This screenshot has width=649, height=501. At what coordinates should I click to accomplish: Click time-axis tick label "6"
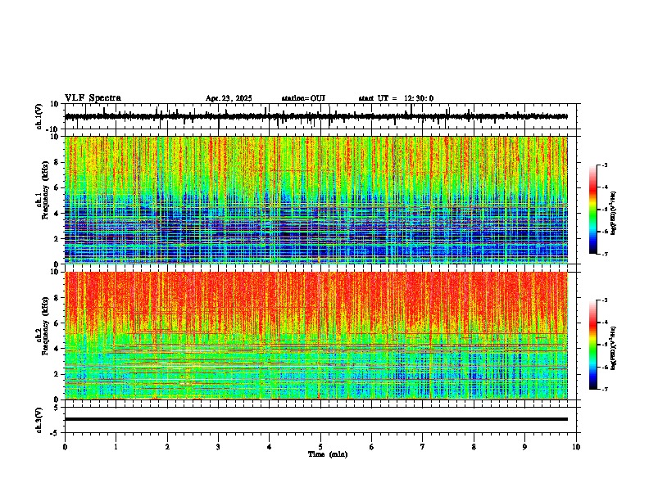(372, 447)
